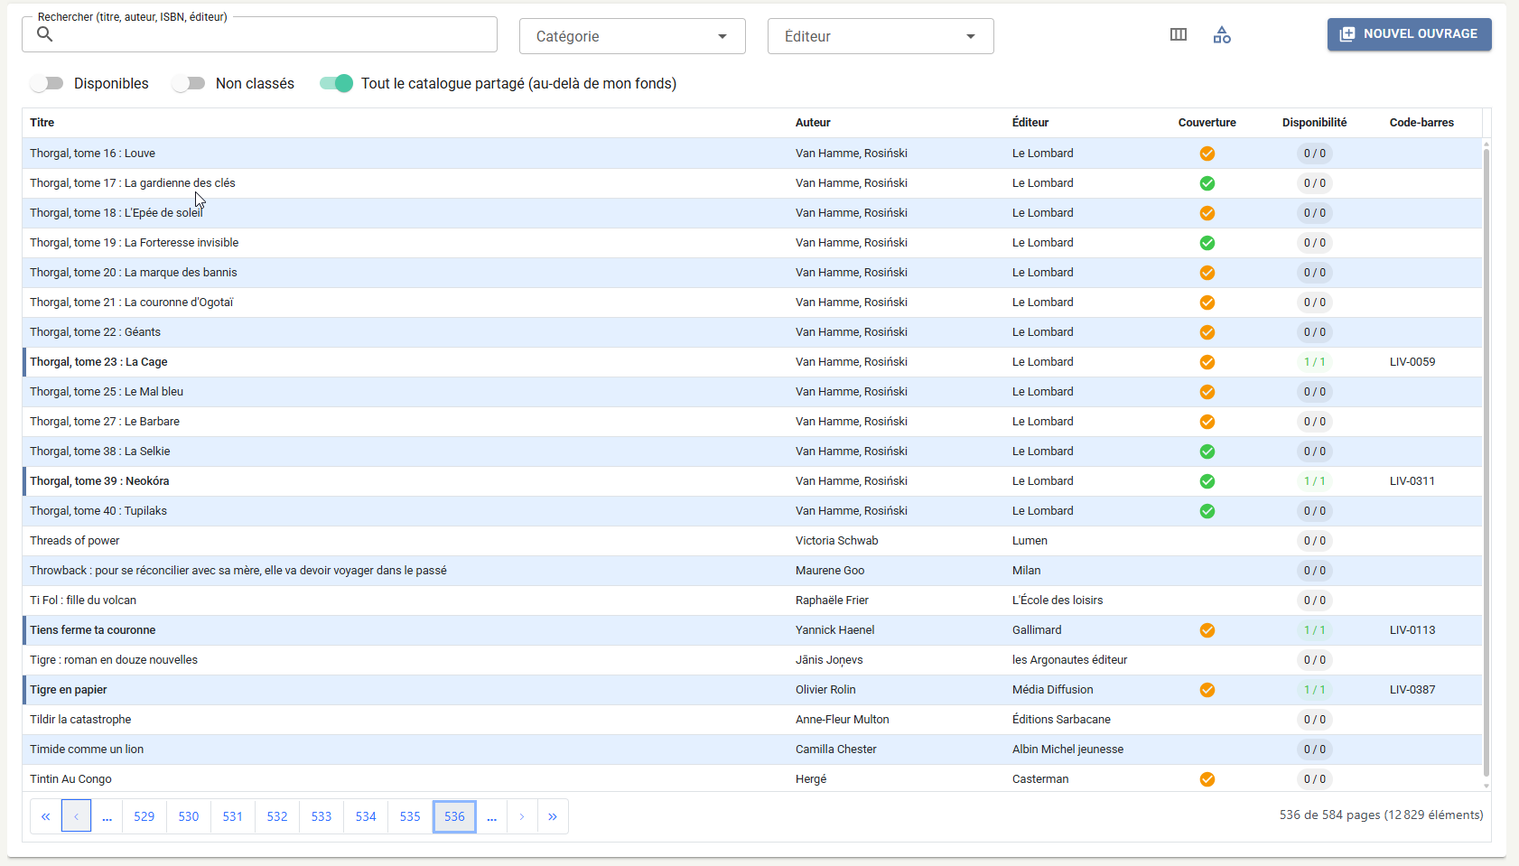The height and width of the screenshot is (866, 1519).
Task: Open the Éditeur dropdown
Action: click(881, 36)
